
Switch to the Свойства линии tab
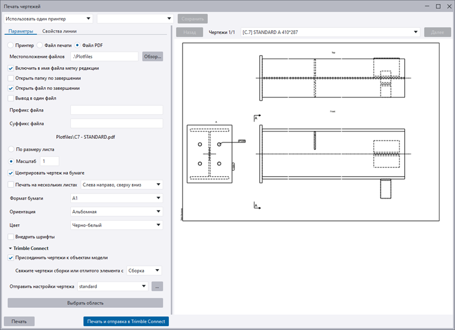(x=60, y=31)
